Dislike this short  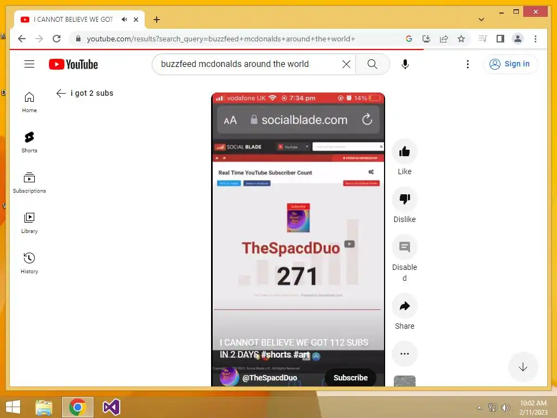click(x=404, y=199)
